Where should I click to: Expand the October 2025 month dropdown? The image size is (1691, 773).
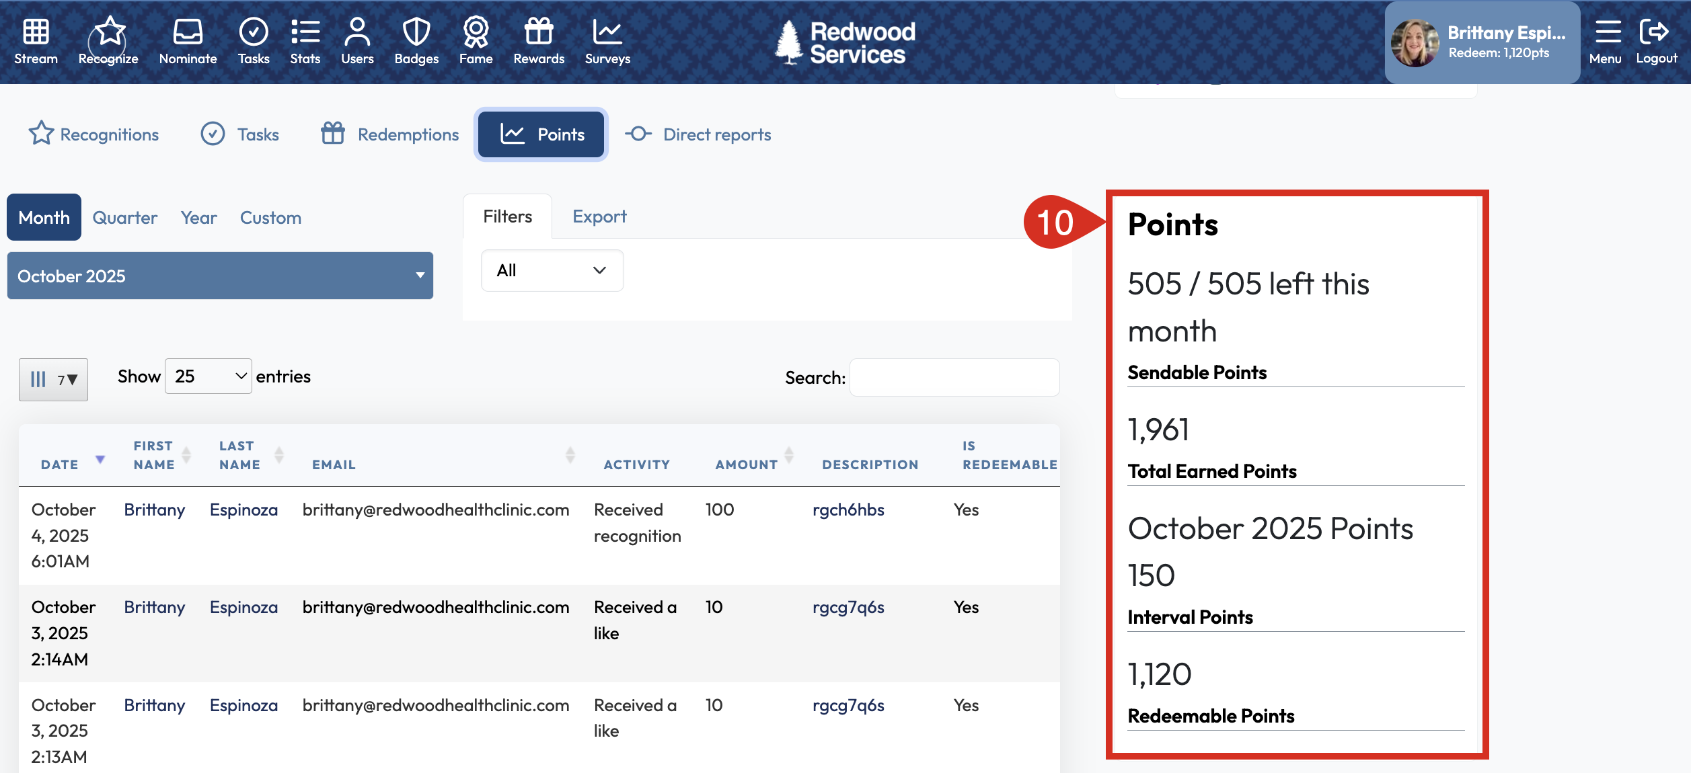[220, 276]
